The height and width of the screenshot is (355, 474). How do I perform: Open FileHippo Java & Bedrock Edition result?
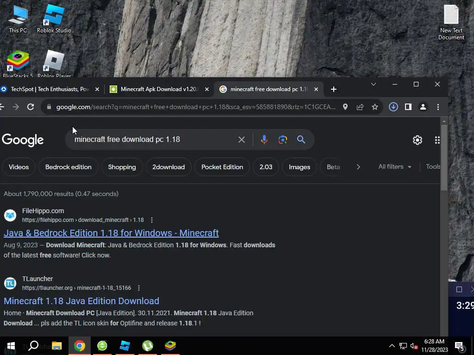point(111,233)
